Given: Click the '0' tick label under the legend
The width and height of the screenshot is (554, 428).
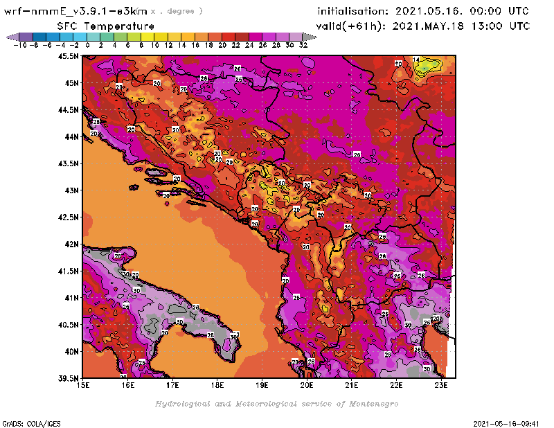Looking at the screenshot, I should tap(87, 45).
